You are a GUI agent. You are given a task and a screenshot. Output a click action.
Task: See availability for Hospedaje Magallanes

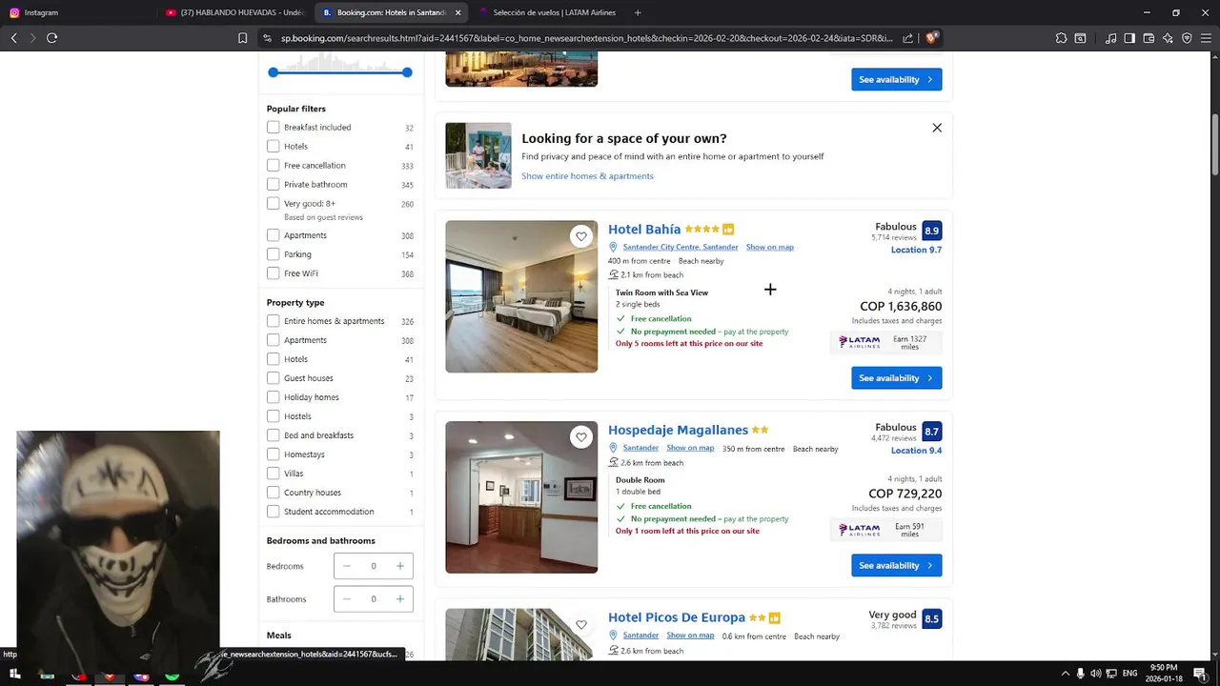tap(897, 566)
